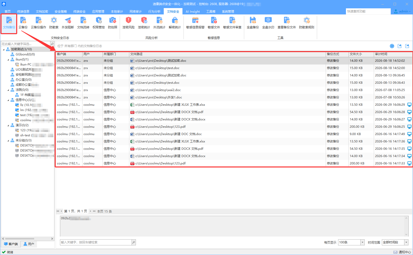Viewport: 413px width, 255px height.
Task: Open the 外发阻断 outgoing block log
Action: (68, 23)
